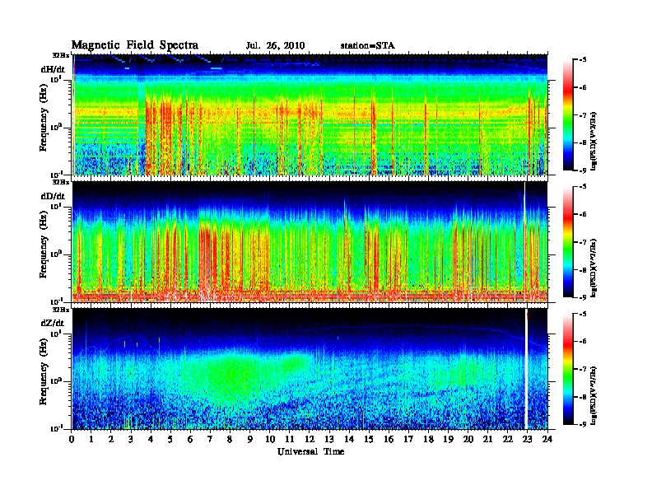Click hour tick label 14 on time axis
Screen dimensions: 652x504
349,440
